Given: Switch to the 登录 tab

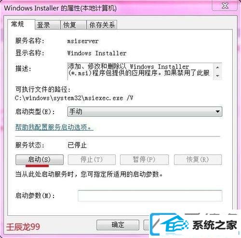Looking at the screenshot, I should pyautogui.click(x=48, y=25).
